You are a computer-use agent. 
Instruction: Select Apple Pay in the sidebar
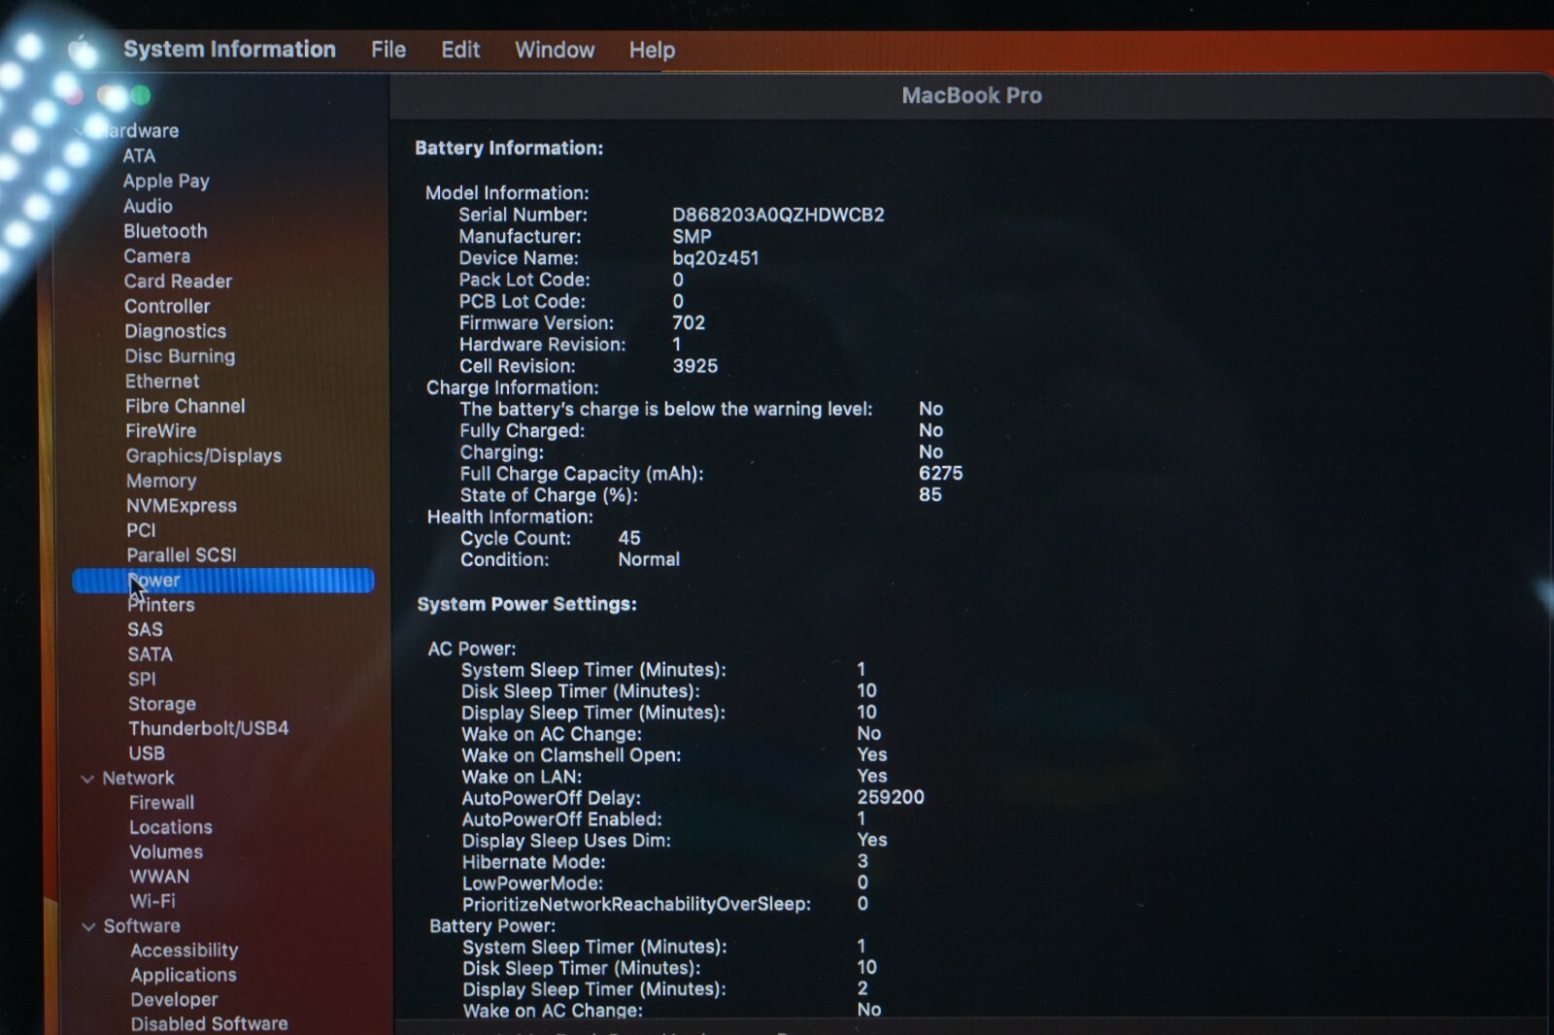166,181
